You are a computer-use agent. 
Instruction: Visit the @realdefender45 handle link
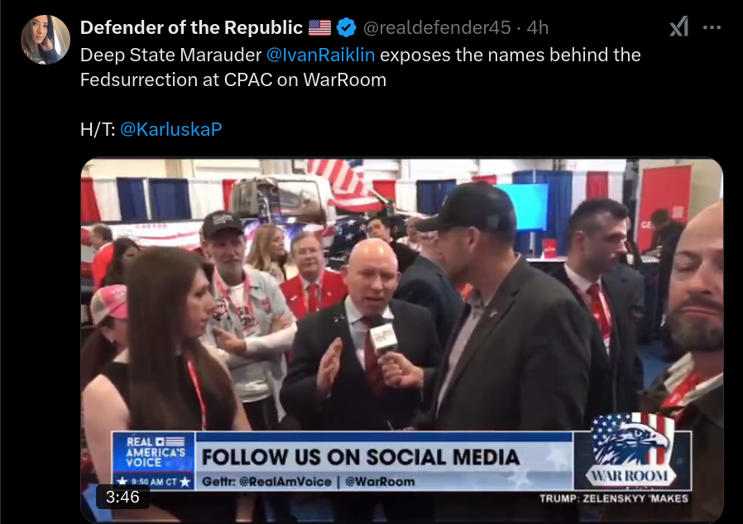(x=437, y=27)
